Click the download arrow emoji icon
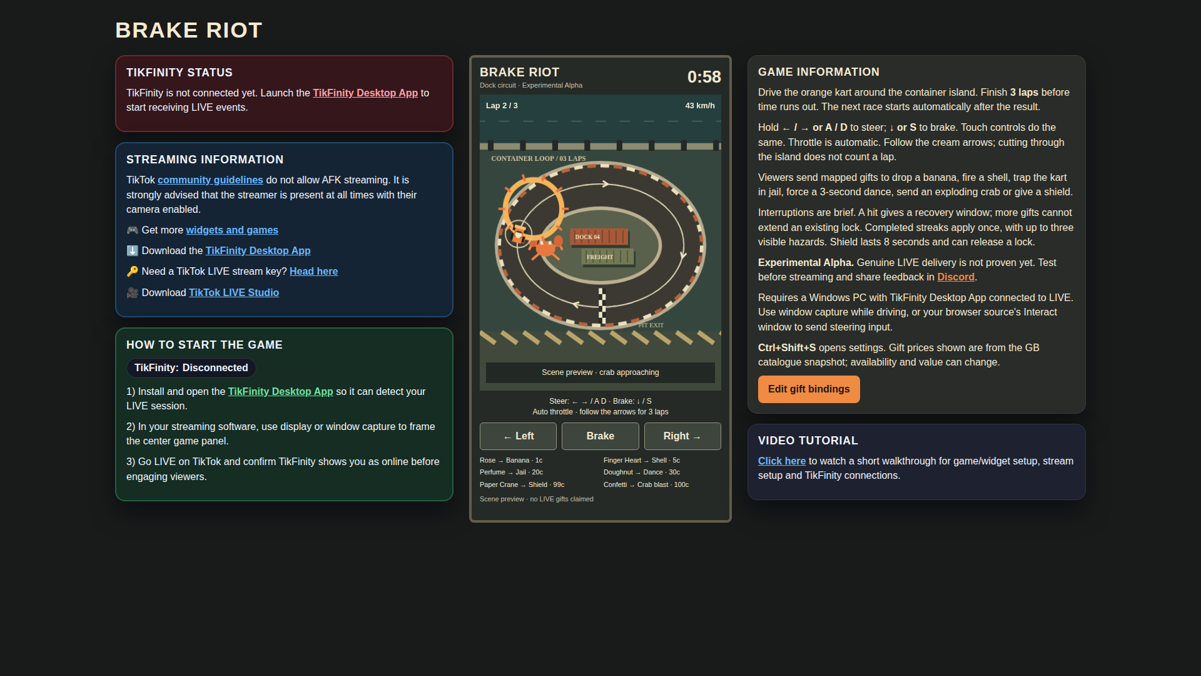This screenshot has width=1201, height=676. (132, 251)
